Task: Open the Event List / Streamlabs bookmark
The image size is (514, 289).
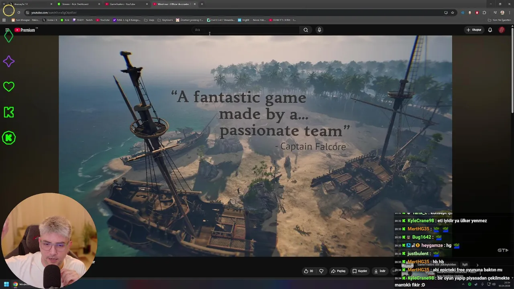Action: (221, 20)
